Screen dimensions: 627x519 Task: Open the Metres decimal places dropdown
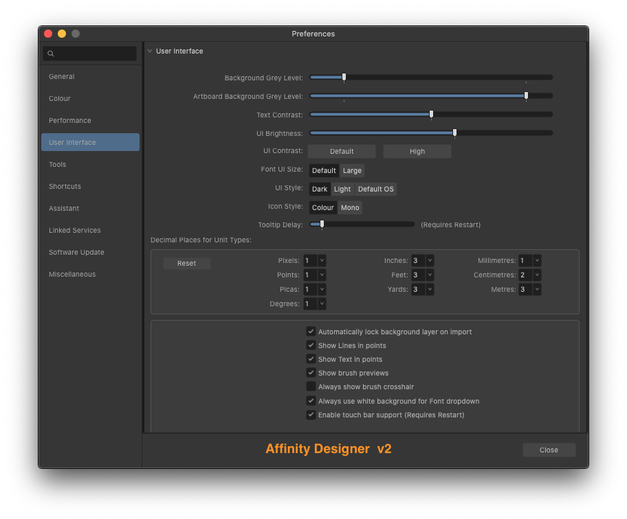(x=537, y=289)
